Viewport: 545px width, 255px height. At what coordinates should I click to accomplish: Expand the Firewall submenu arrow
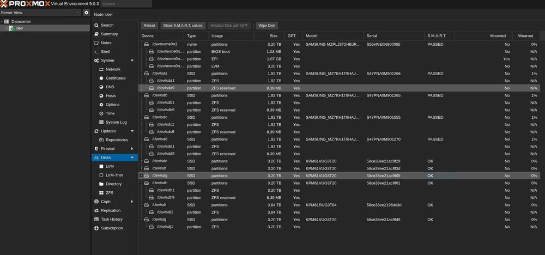click(132, 149)
